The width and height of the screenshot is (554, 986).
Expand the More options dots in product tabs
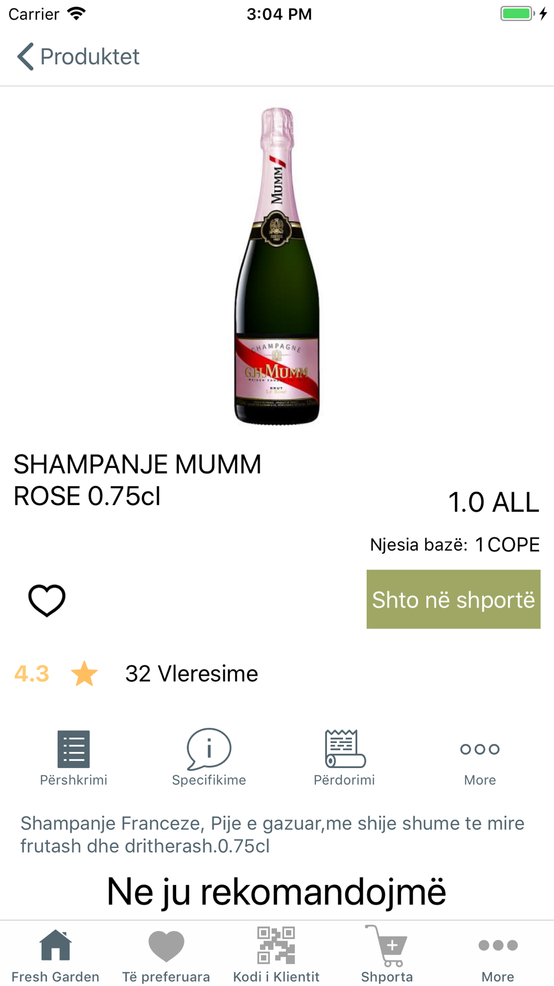click(x=480, y=749)
